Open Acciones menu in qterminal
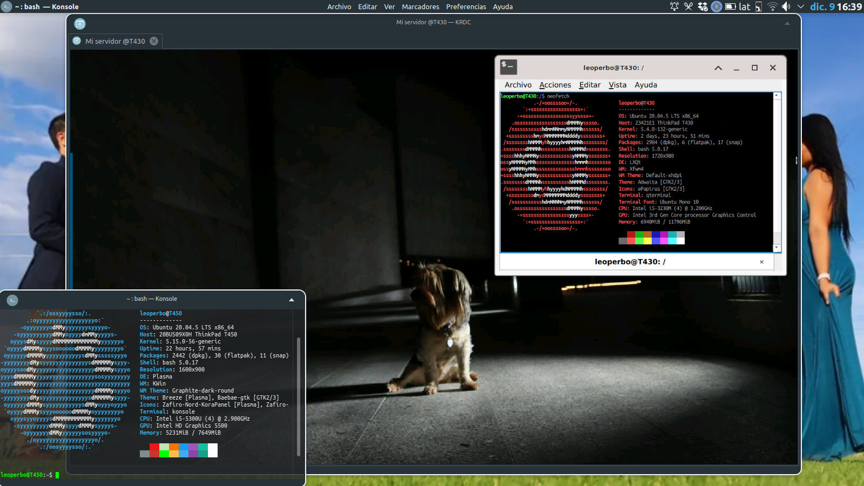Screen dimensions: 864x486 tap(555, 85)
